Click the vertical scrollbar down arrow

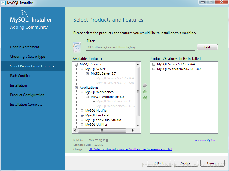pos(138,126)
